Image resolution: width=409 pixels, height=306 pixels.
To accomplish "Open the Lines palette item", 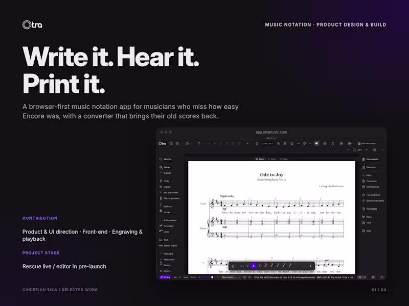I will 164,232.
